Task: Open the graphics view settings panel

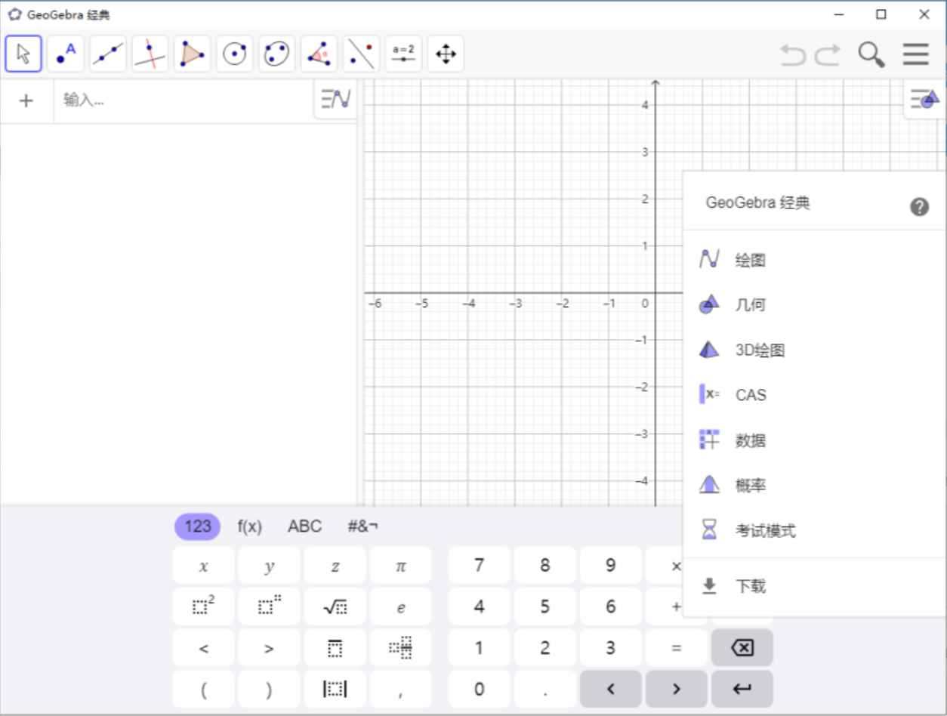Action: pos(924,99)
